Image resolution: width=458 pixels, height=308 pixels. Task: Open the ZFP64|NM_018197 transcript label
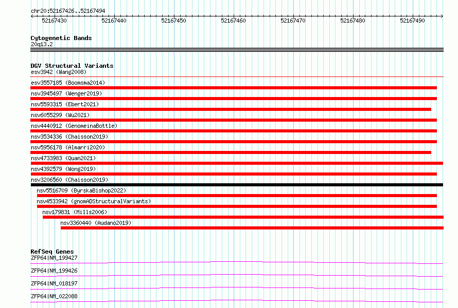(x=54, y=283)
